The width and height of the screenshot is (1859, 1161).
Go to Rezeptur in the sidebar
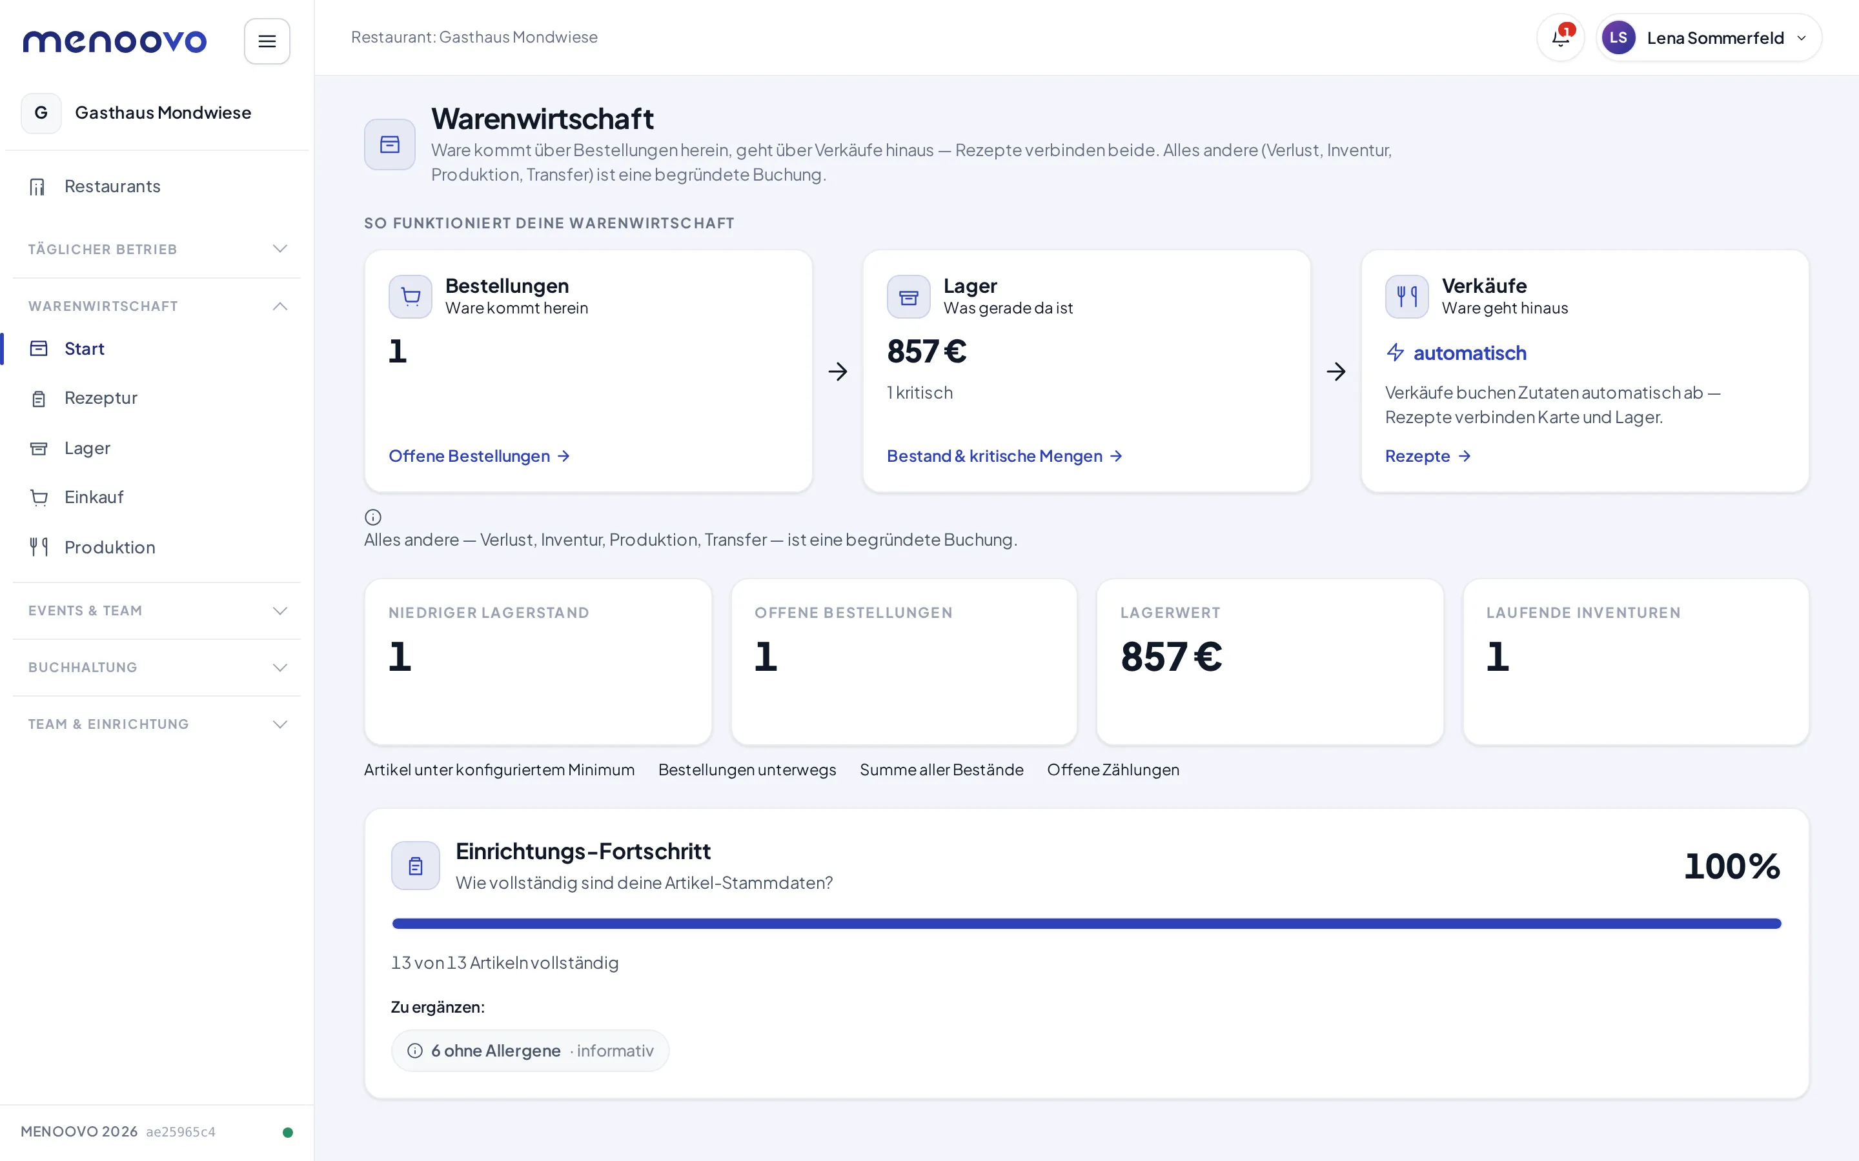(157, 399)
